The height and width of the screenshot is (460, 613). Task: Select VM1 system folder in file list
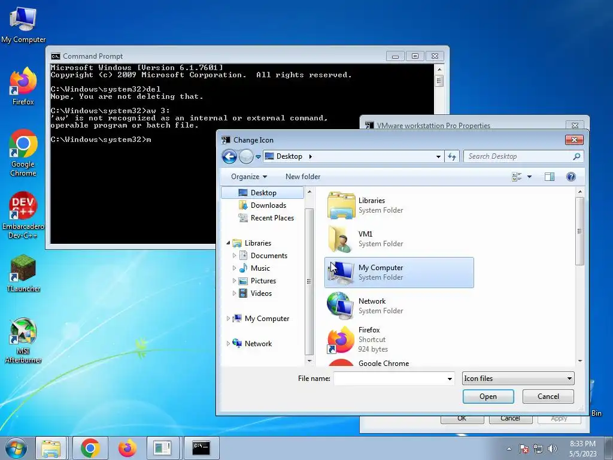click(399, 239)
